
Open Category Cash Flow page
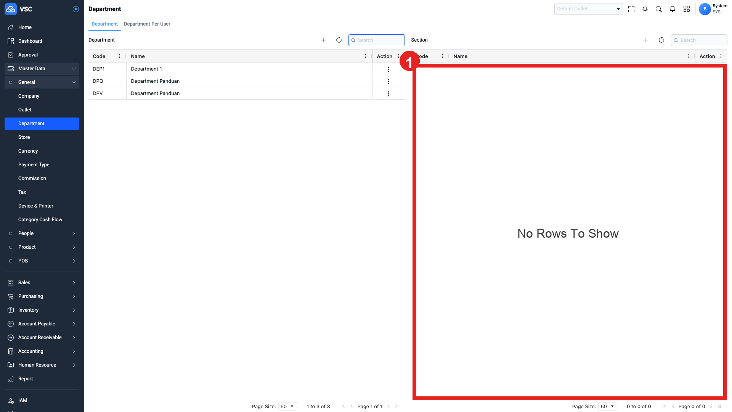tap(42, 220)
